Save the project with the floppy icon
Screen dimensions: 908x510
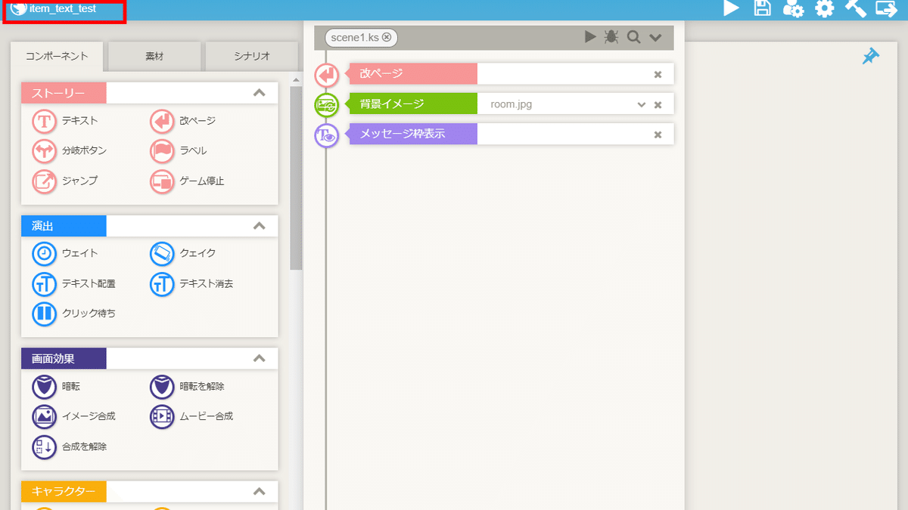(x=763, y=8)
